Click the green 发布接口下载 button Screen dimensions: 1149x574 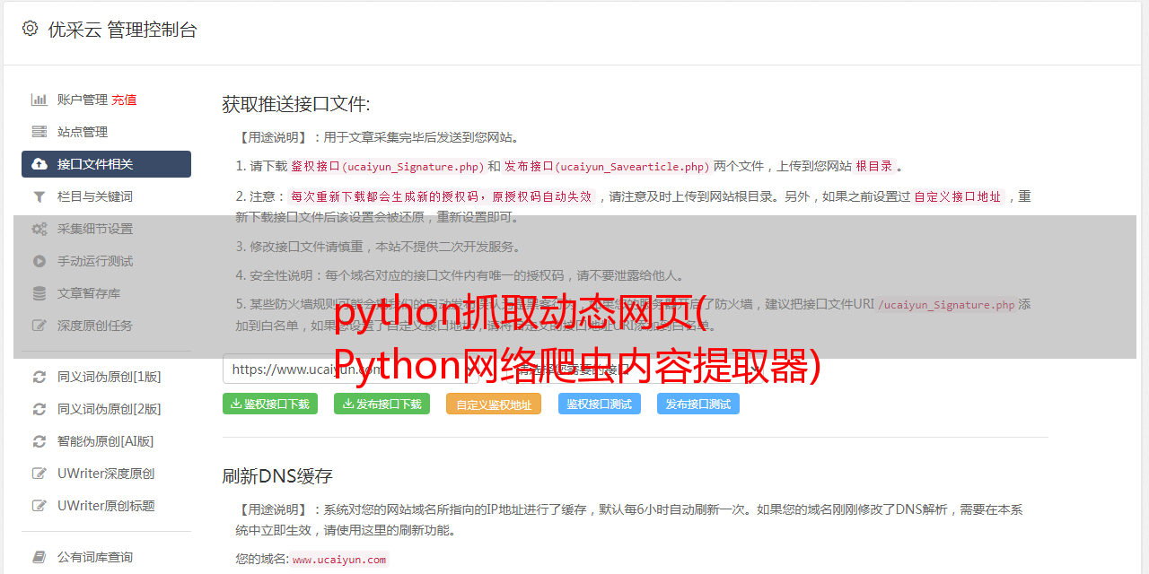[382, 404]
